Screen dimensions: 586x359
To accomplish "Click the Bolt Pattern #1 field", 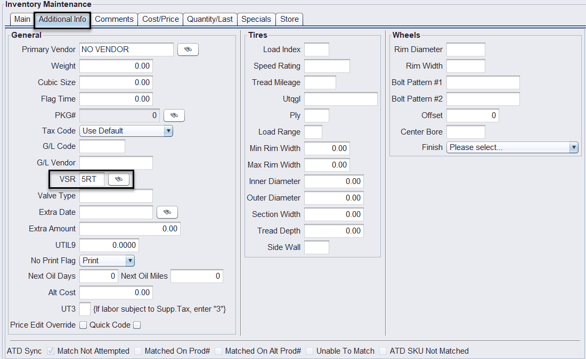I will 483,82.
